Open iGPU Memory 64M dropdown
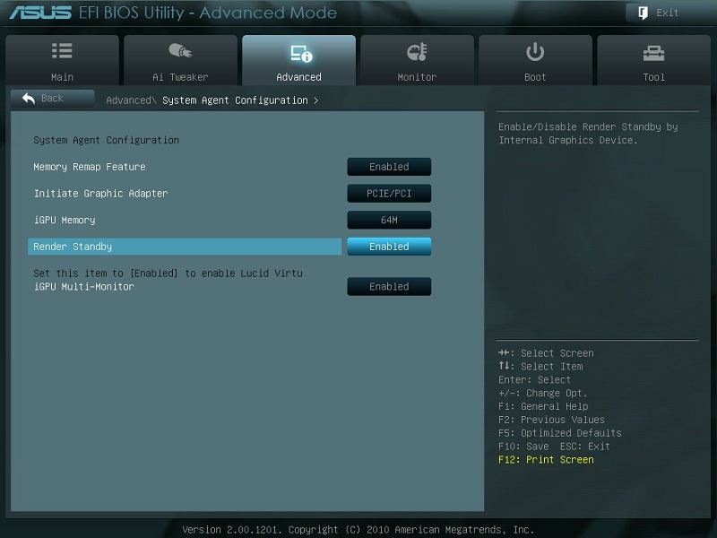 [x=389, y=220]
